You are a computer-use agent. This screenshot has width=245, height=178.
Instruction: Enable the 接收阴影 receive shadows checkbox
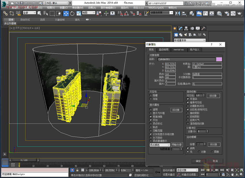tap(187, 113)
